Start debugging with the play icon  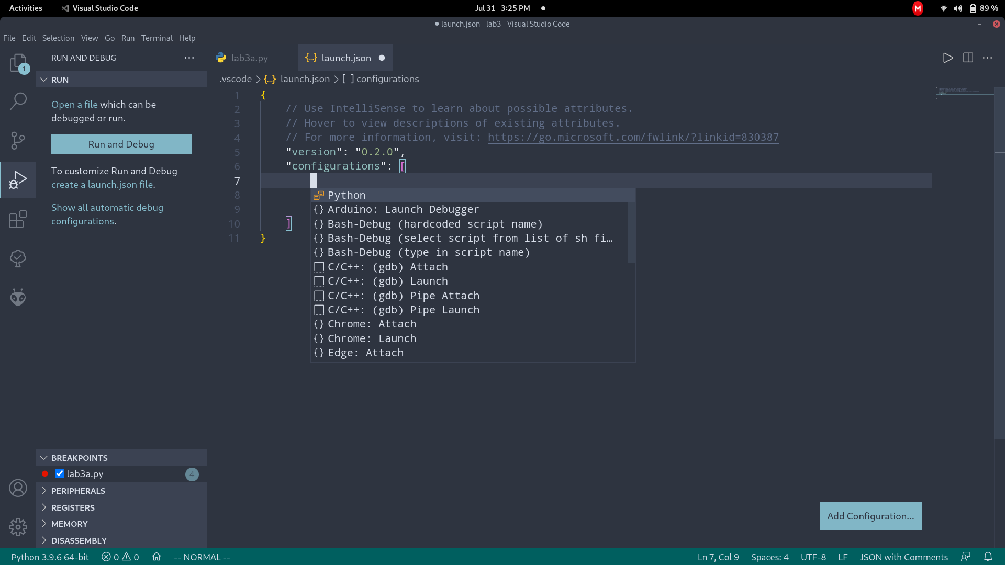coord(947,58)
